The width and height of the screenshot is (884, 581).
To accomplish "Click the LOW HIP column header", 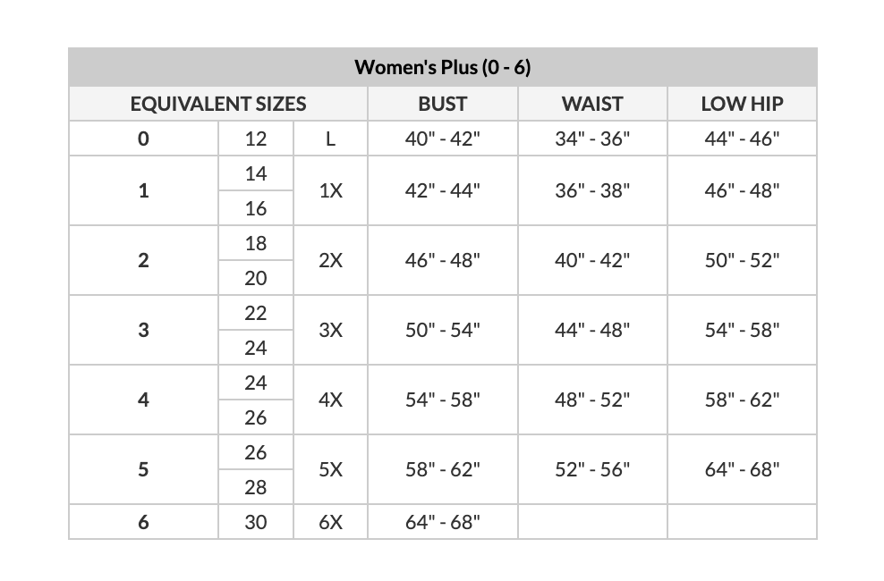I will [742, 104].
